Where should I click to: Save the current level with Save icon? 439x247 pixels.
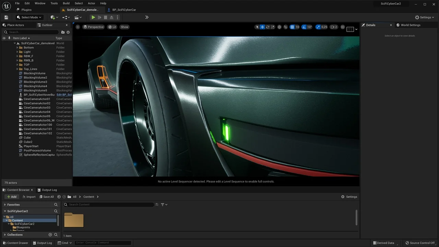pyautogui.click(x=6, y=17)
